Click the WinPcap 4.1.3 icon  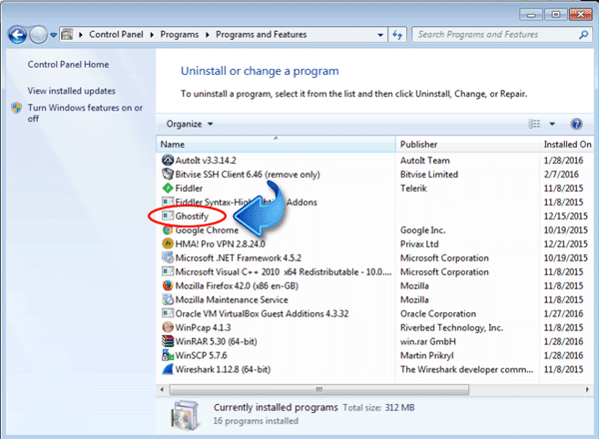point(168,327)
